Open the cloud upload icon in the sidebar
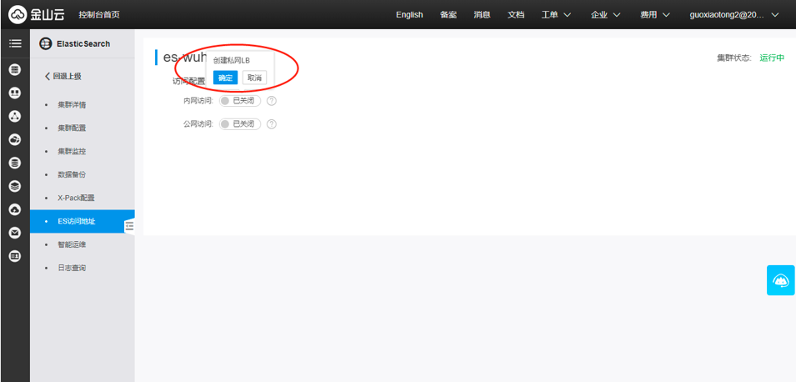Screen dimensions: 796x382 click(15, 210)
